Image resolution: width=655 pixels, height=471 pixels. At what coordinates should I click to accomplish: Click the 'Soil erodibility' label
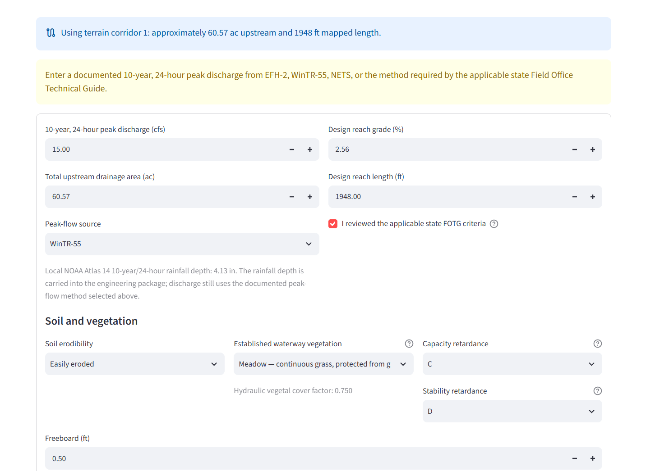click(69, 344)
